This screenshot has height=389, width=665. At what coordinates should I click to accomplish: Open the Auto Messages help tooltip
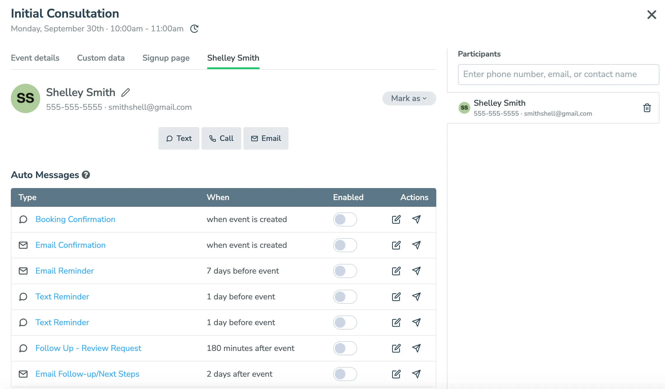86,175
